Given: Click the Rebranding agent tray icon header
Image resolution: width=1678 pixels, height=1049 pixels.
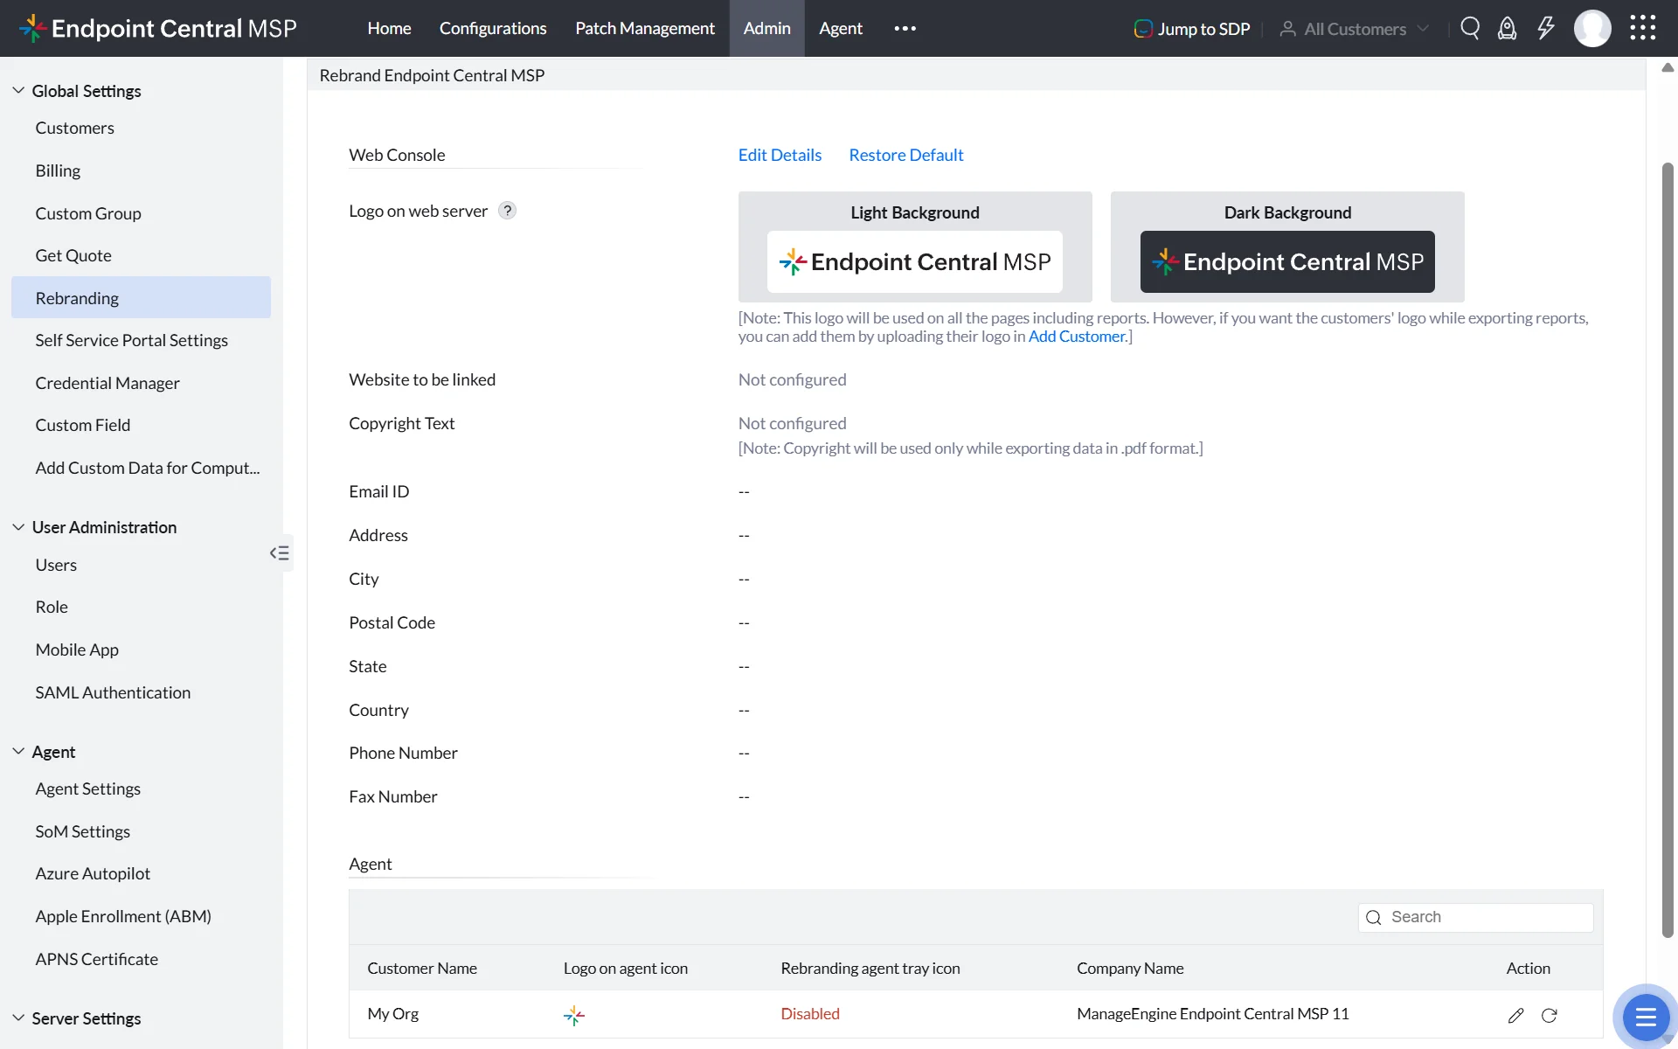Looking at the screenshot, I should 870,968.
